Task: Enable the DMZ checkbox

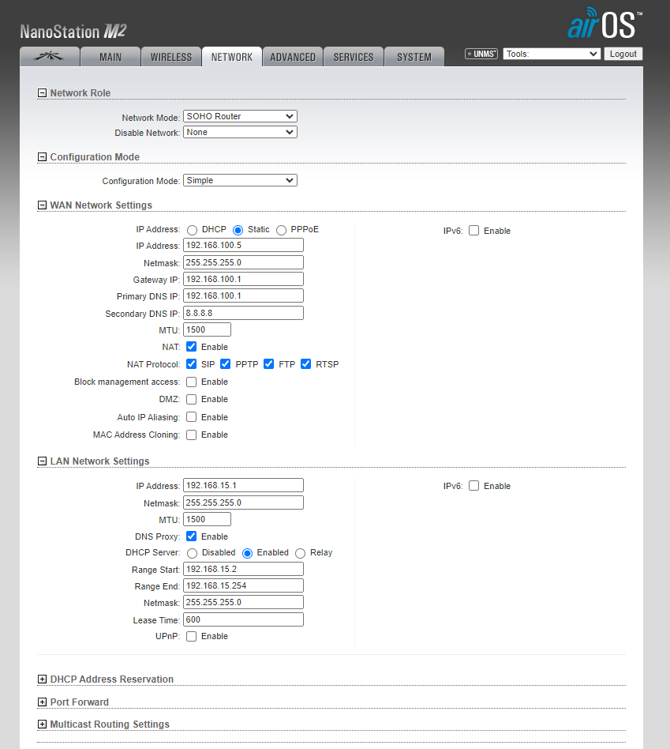Action: 191,399
